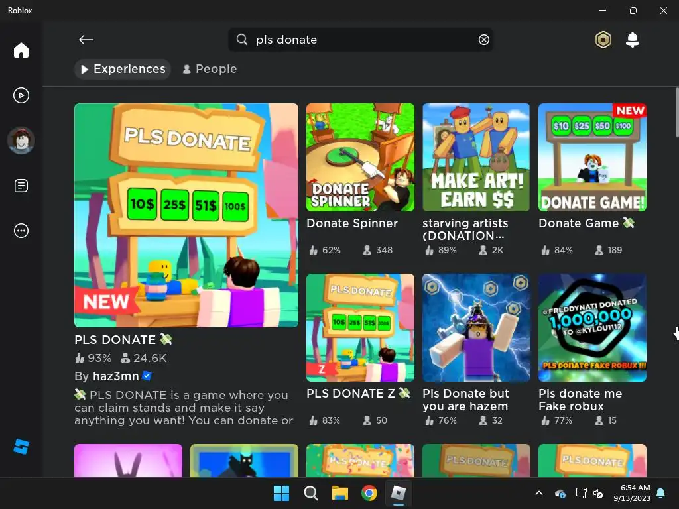
Task: Click the 'Donate Spinner' title text
Action: pyautogui.click(x=352, y=223)
